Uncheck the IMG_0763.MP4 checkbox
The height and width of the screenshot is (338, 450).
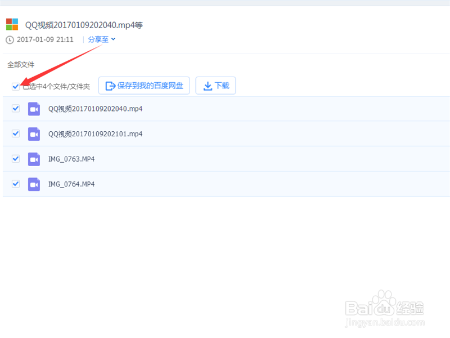pyautogui.click(x=16, y=159)
